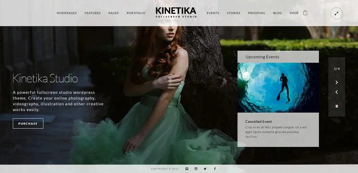
Task: Click the Kinetika Studio headline
Action: tap(45, 78)
